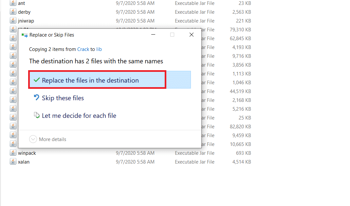Click the jar icon beside ant

tap(13, 3)
